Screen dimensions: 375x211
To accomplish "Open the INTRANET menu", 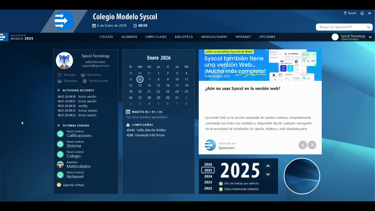I will point(243,37).
